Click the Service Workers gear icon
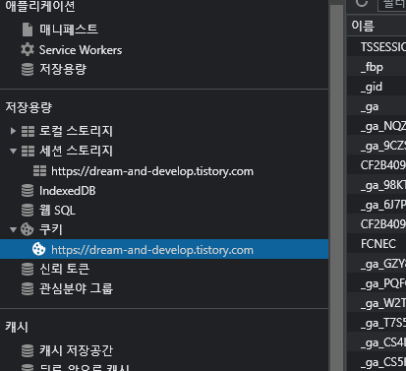 click(28, 50)
